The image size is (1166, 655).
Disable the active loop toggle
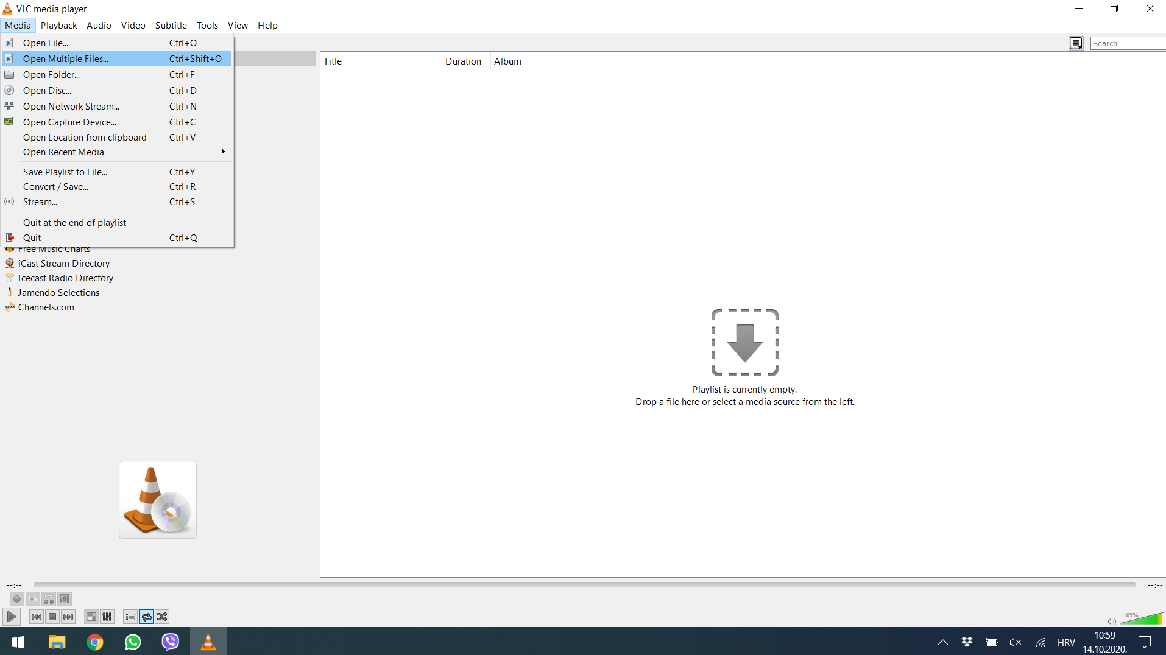click(x=146, y=617)
